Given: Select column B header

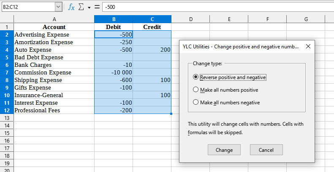Looking at the screenshot, I should 114,19.
